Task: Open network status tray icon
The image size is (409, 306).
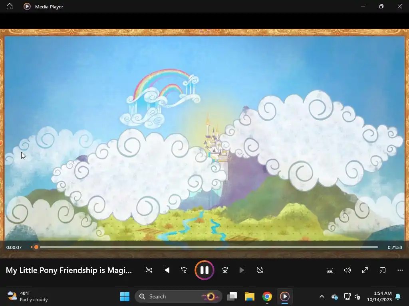Action: [347, 296]
